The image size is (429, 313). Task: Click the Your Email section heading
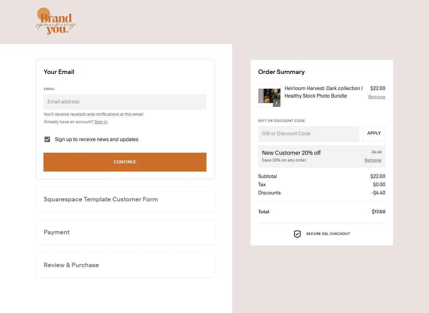click(59, 72)
